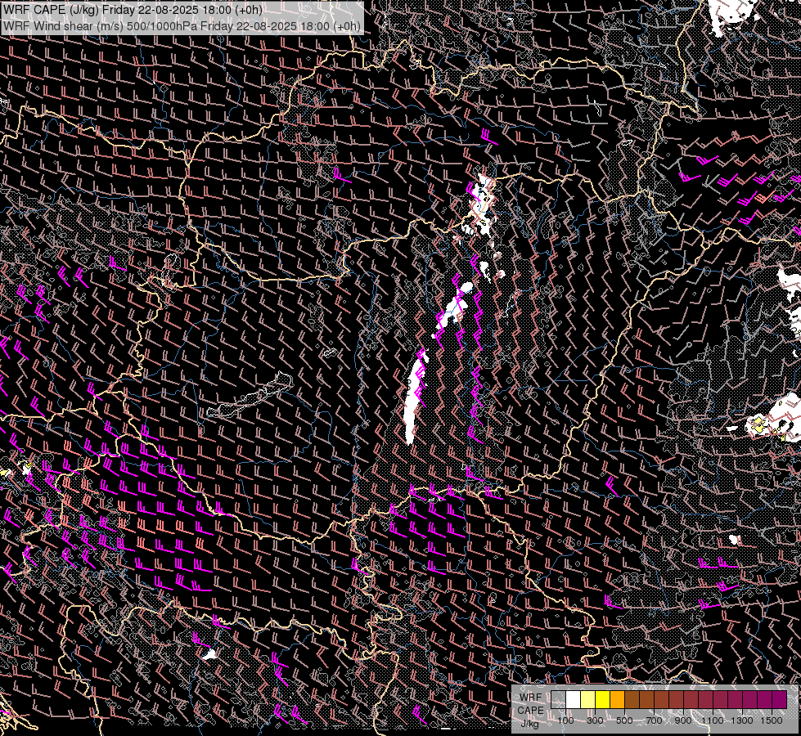Click the 1100 label on the legend
The image size is (801, 736).
[713, 720]
